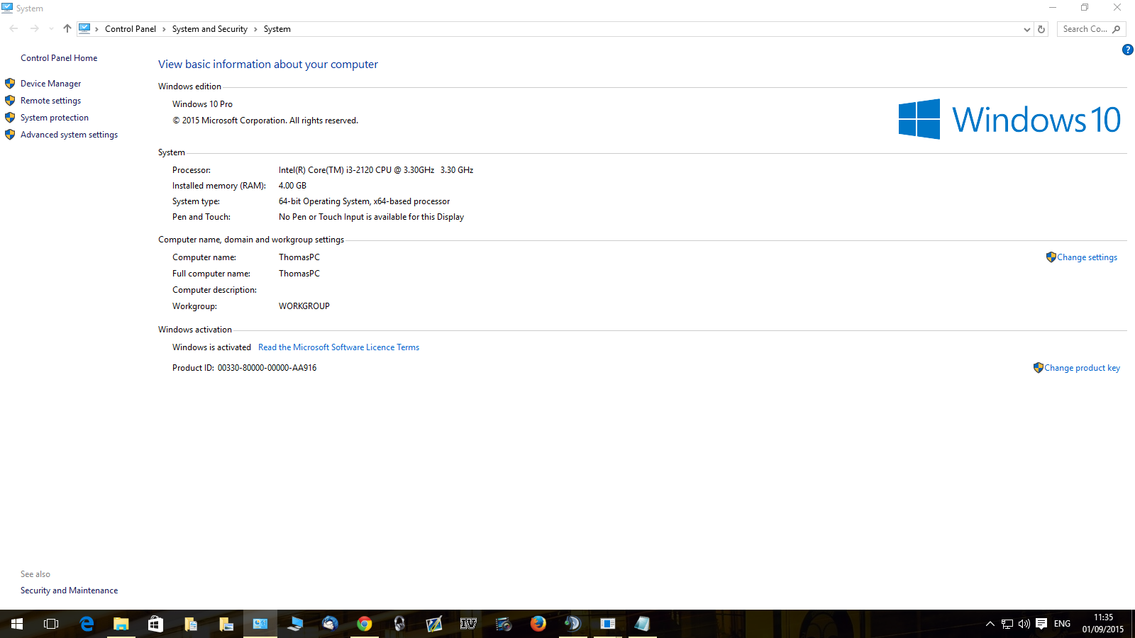Open Remote settings link
Image resolution: width=1135 pixels, height=638 pixels.
pyautogui.click(x=50, y=101)
